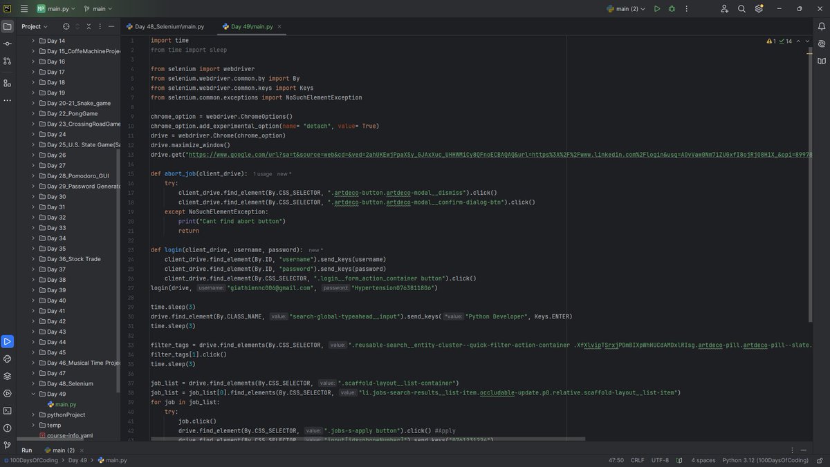Click main.py breadcrumb in status bar
The width and height of the screenshot is (830, 467).
[x=113, y=460]
